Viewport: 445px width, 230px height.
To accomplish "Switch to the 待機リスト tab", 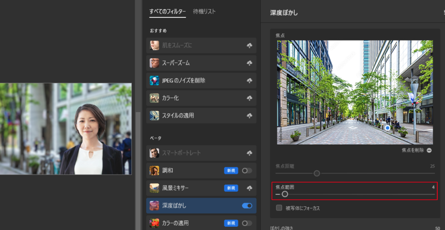I will click(x=204, y=11).
